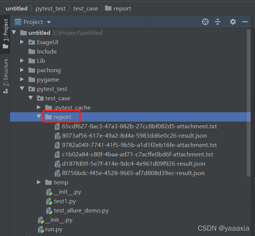Select the test_case package folder icon
255x236 pixels.
coord(40,98)
